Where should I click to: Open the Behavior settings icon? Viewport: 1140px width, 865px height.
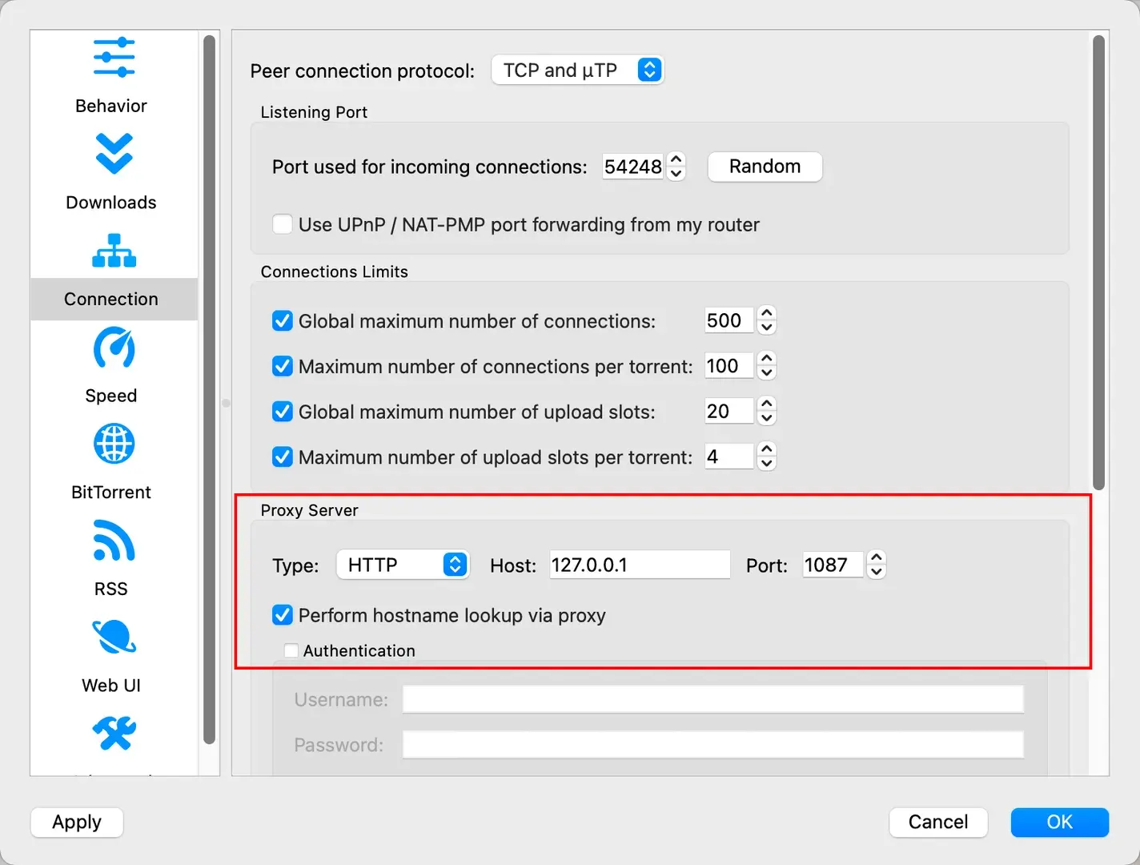click(x=114, y=58)
